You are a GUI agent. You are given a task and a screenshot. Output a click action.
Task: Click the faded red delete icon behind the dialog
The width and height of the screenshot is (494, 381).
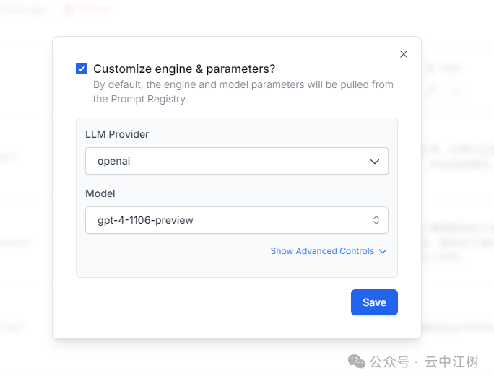click(455, 90)
